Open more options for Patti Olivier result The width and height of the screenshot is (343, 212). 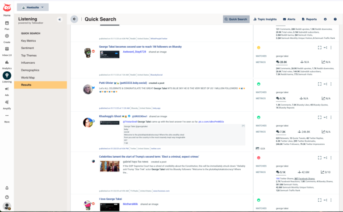pos(331,84)
